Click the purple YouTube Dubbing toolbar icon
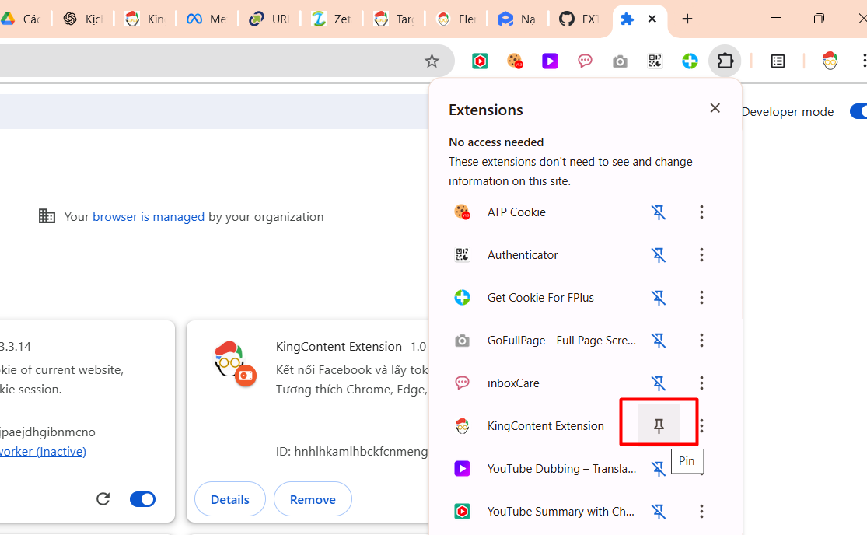867x535 pixels. tap(551, 61)
